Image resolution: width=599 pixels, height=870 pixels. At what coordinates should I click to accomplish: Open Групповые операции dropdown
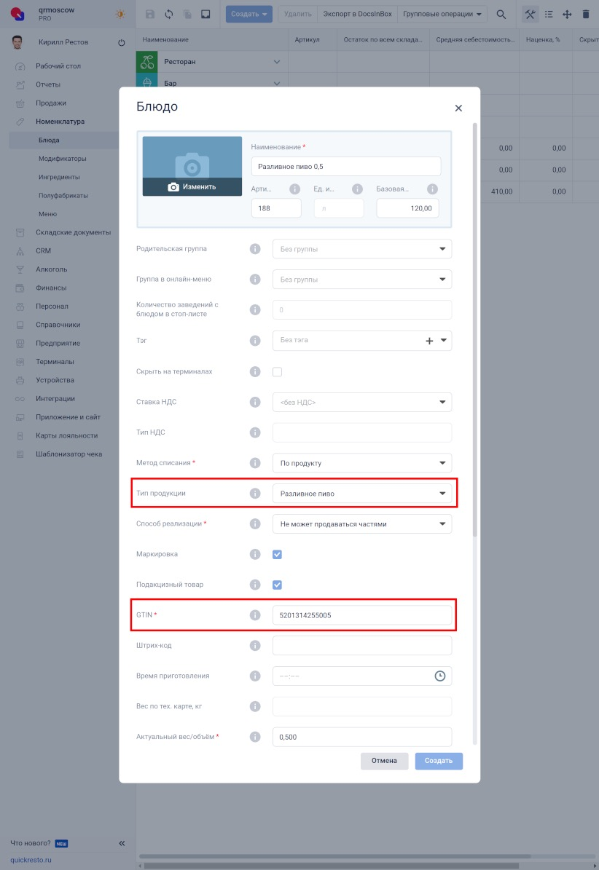click(442, 15)
